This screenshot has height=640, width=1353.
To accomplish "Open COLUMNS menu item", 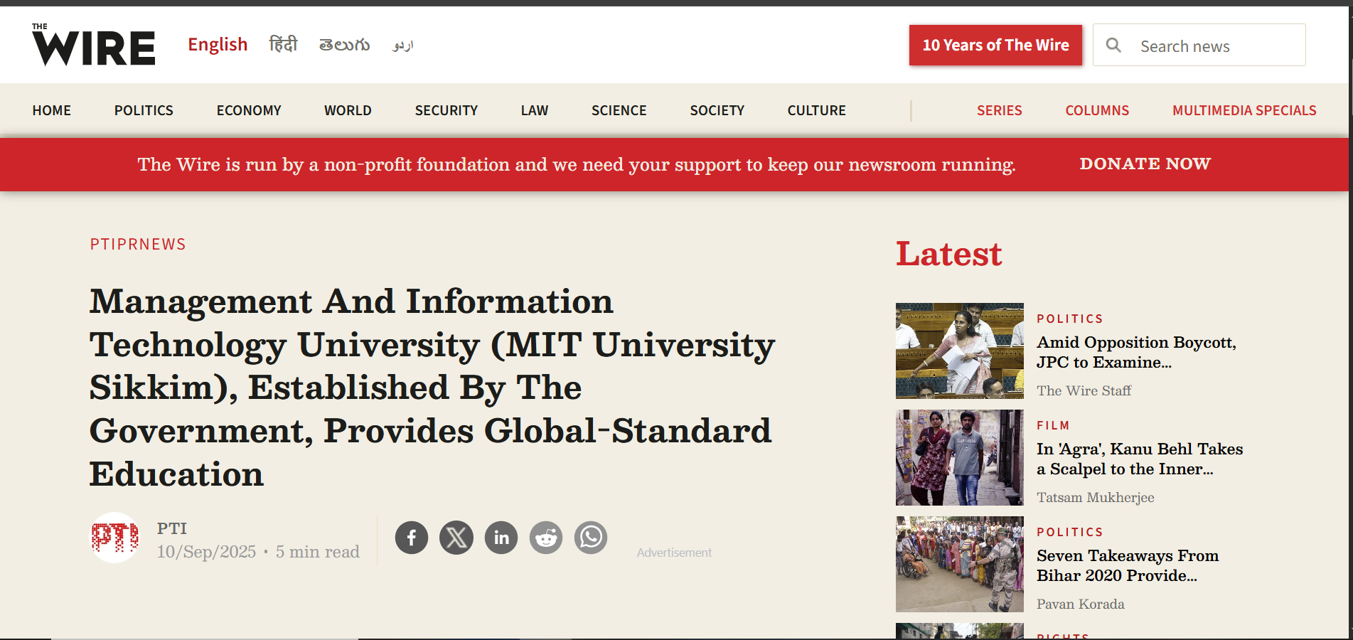I will pyautogui.click(x=1097, y=110).
